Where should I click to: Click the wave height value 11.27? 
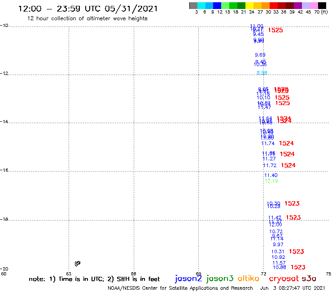[x=269, y=159]
